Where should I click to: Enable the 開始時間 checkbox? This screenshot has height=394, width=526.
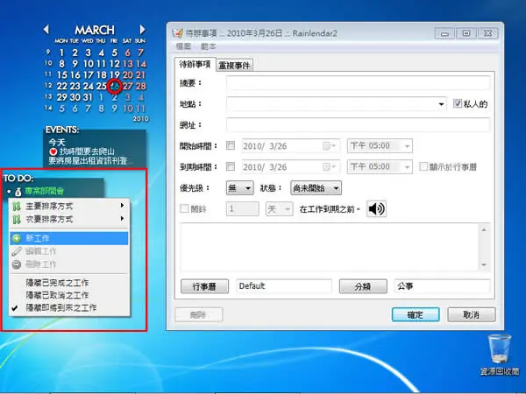[231, 145]
